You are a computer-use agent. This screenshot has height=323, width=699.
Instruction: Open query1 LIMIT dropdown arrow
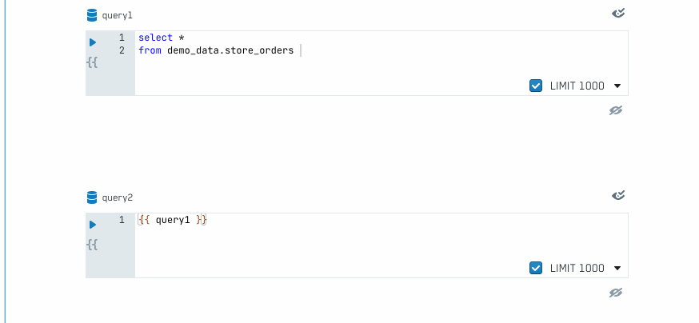click(x=617, y=86)
